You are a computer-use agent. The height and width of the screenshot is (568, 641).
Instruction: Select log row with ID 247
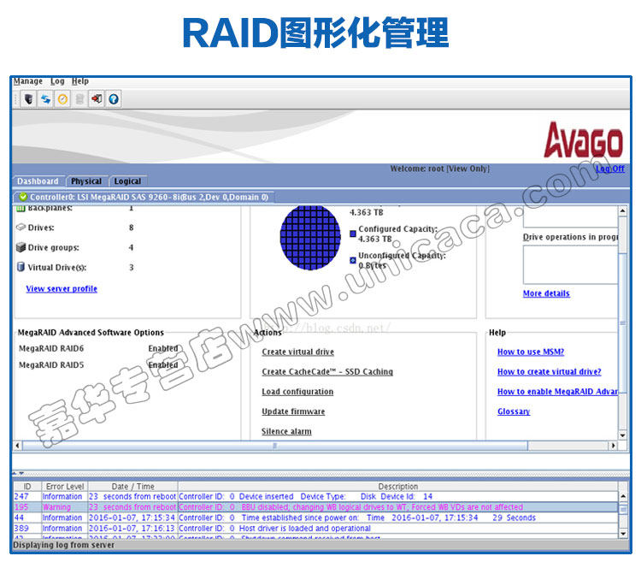tap(315, 496)
